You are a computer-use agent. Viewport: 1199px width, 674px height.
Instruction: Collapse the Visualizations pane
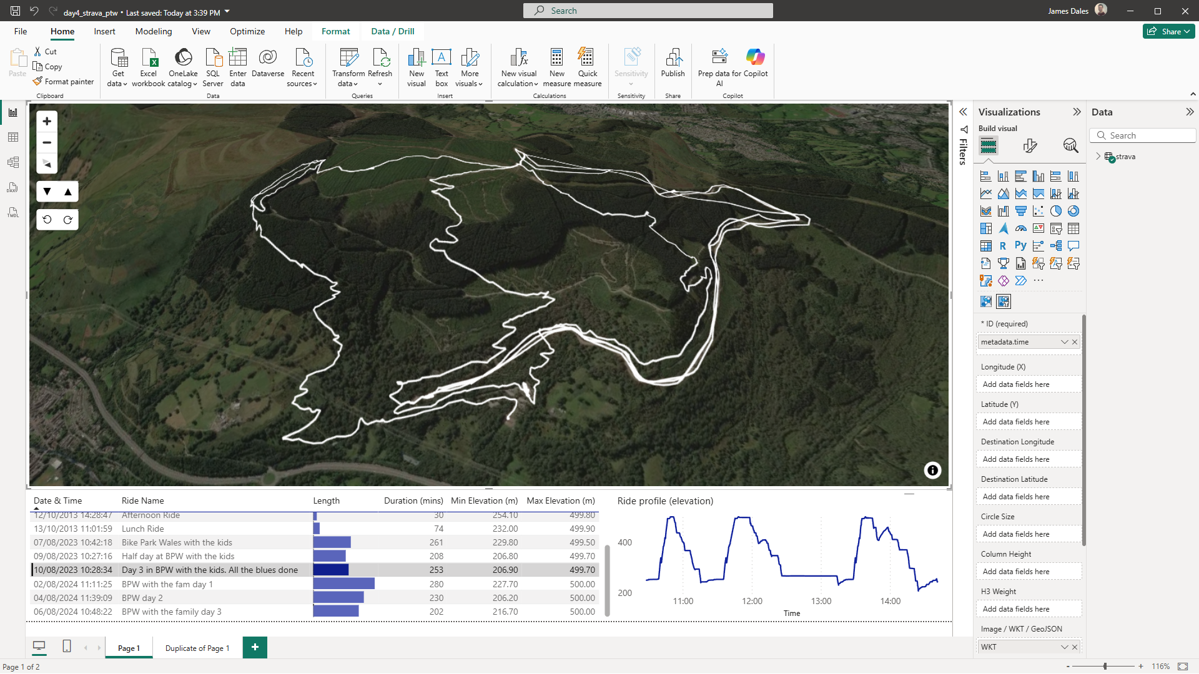click(1077, 112)
